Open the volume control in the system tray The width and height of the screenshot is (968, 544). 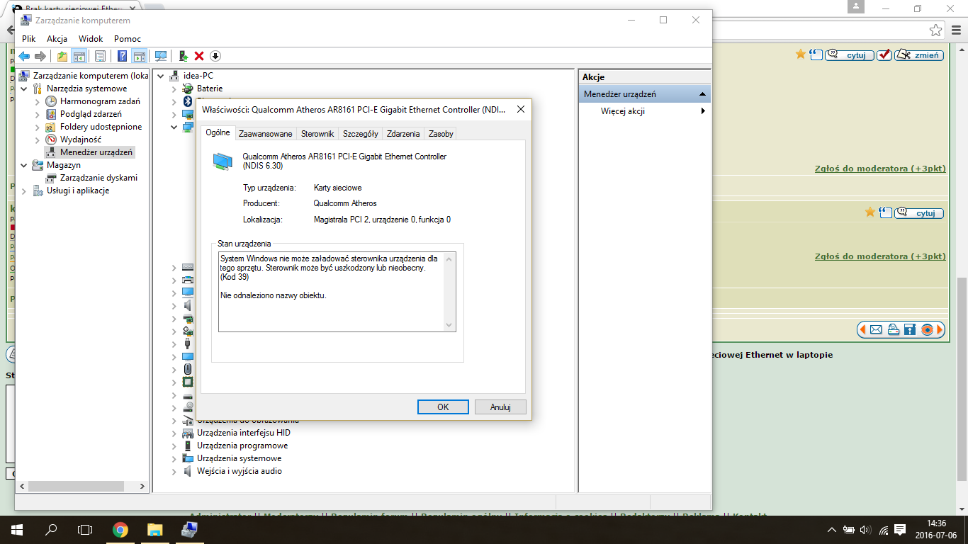(x=865, y=530)
